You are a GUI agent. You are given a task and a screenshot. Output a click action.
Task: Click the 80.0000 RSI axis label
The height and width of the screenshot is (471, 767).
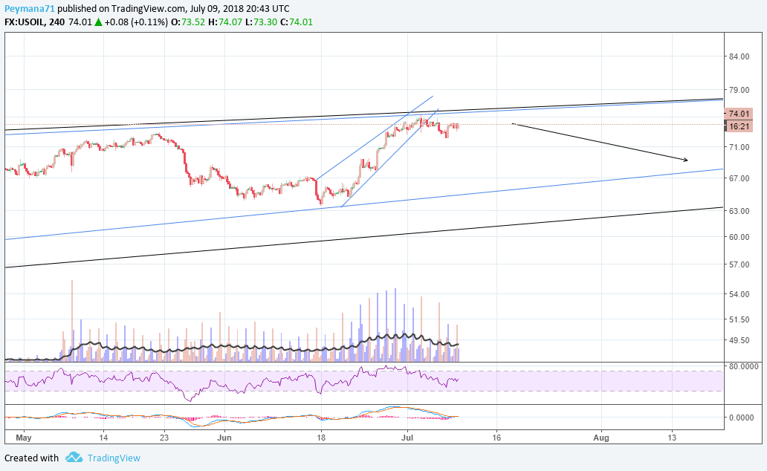point(744,366)
